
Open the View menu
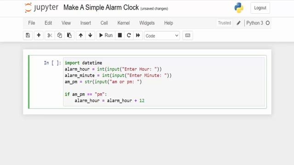click(66, 23)
